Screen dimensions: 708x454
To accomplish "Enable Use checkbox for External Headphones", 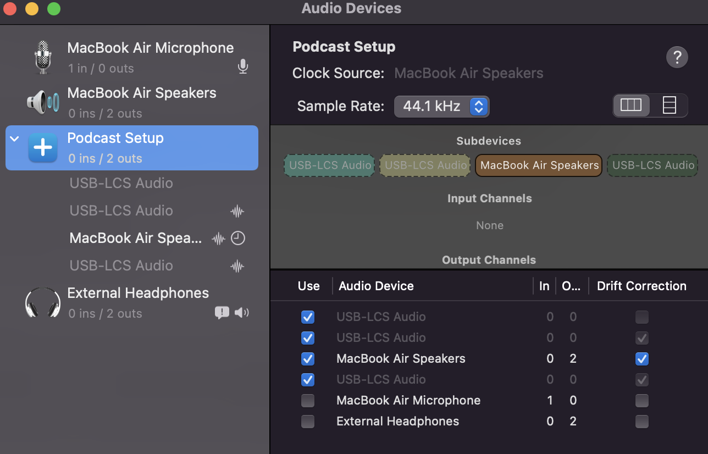I will point(308,422).
